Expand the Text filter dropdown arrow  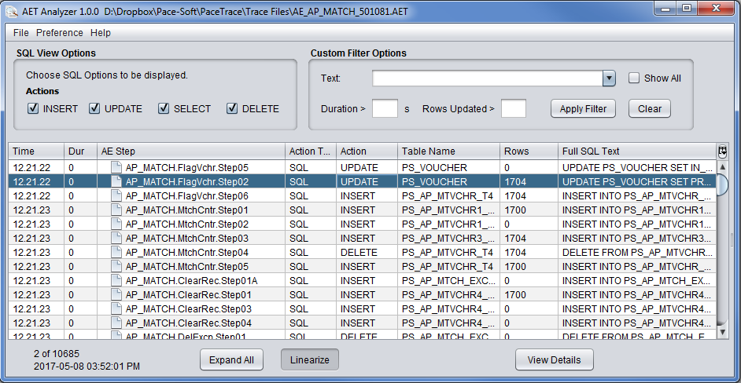click(x=608, y=78)
